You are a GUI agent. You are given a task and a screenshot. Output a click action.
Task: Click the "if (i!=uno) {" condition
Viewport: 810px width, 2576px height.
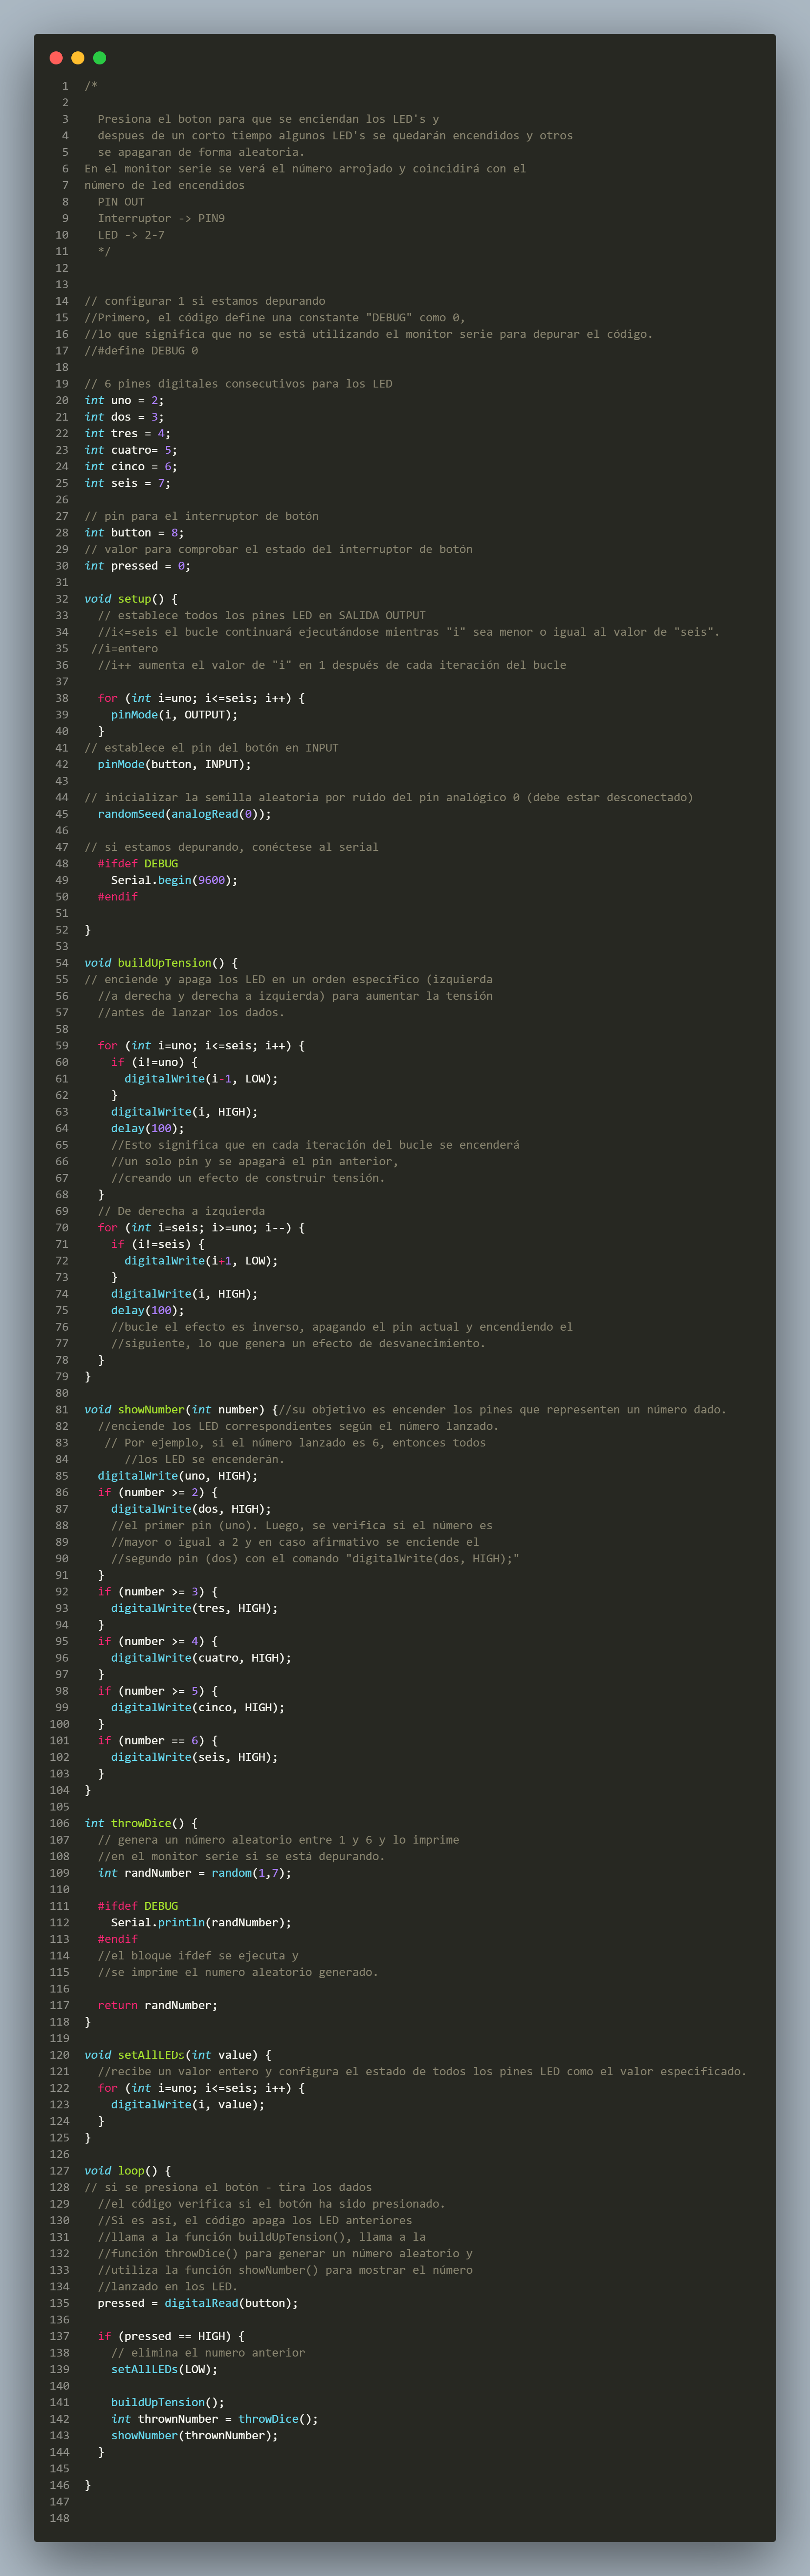(x=155, y=1062)
